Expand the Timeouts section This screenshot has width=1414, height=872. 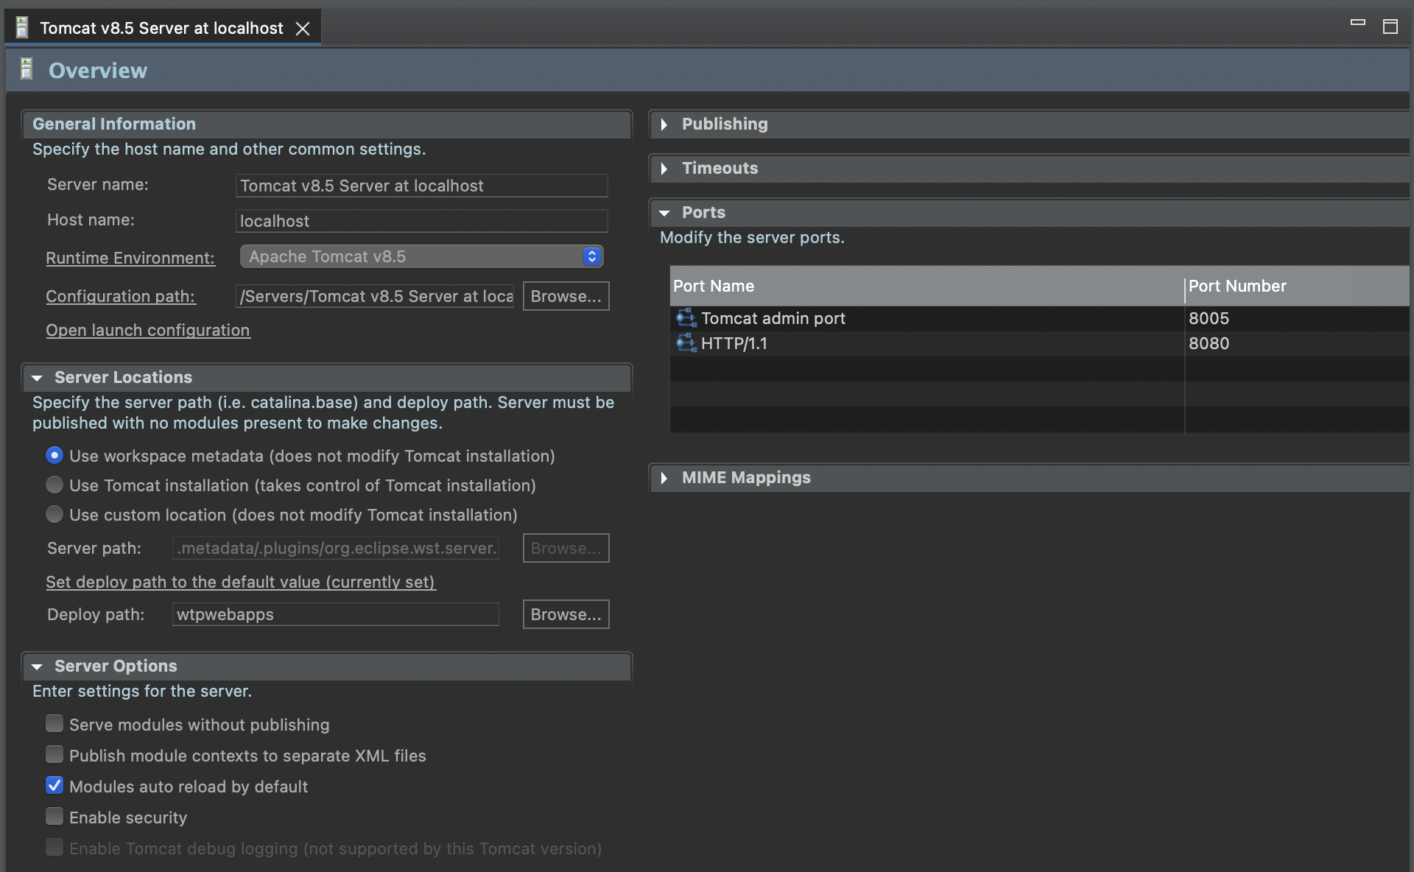pos(664,169)
